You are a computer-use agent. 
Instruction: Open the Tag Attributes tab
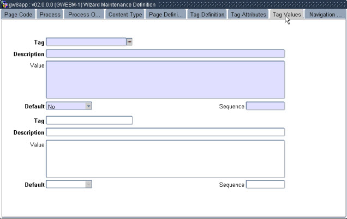[248, 15]
